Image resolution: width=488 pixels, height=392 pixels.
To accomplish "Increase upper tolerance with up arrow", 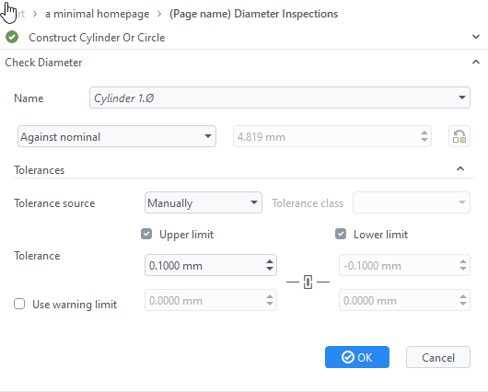I will 270,262.
